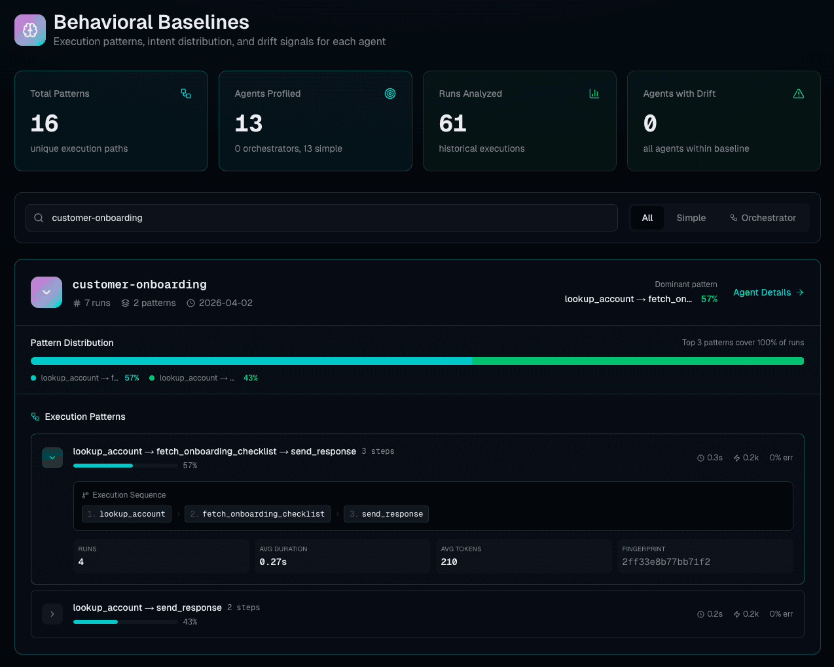Click the search magnifier icon

pyautogui.click(x=39, y=218)
